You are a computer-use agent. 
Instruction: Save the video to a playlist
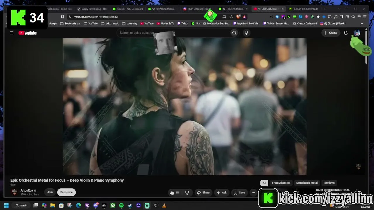(239, 192)
